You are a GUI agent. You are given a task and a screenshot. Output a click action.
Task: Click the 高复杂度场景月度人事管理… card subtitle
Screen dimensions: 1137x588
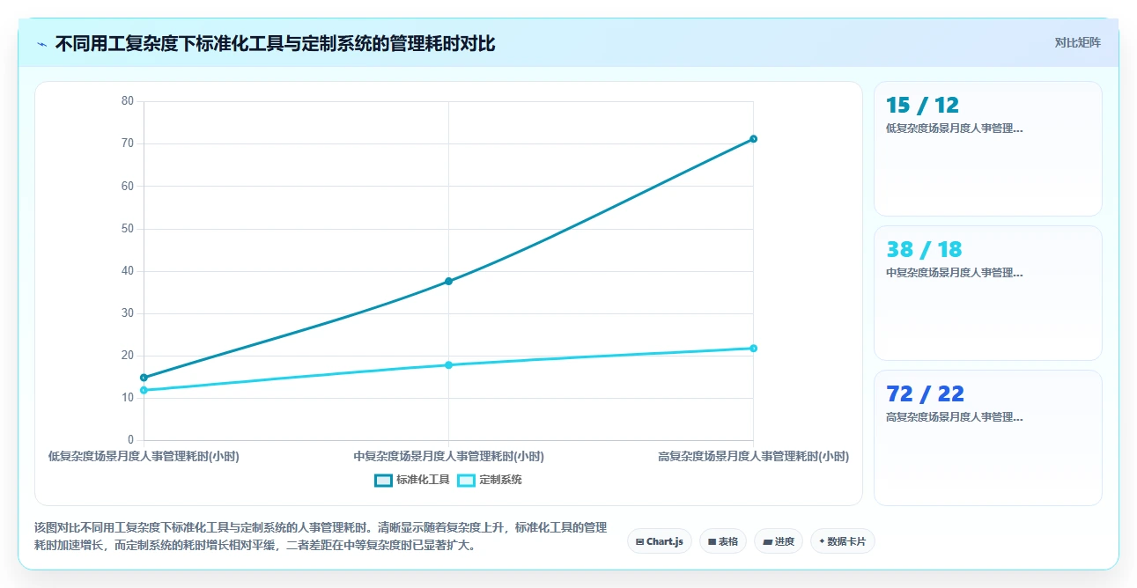(x=955, y=416)
